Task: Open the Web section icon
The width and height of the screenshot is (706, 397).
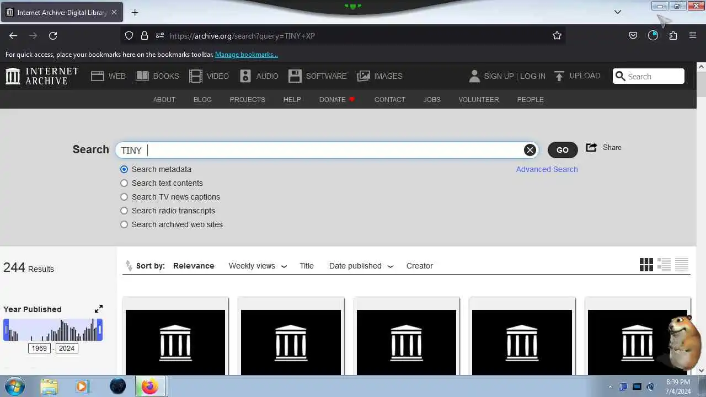Action: [x=98, y=76]
